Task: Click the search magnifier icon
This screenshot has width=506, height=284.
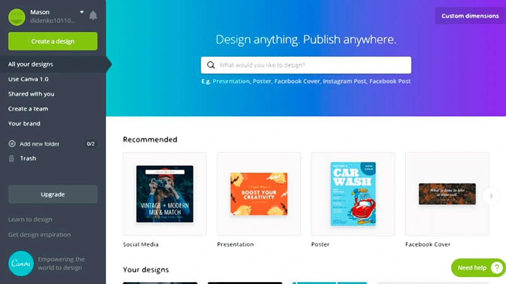Action: (x=211, y=65)
